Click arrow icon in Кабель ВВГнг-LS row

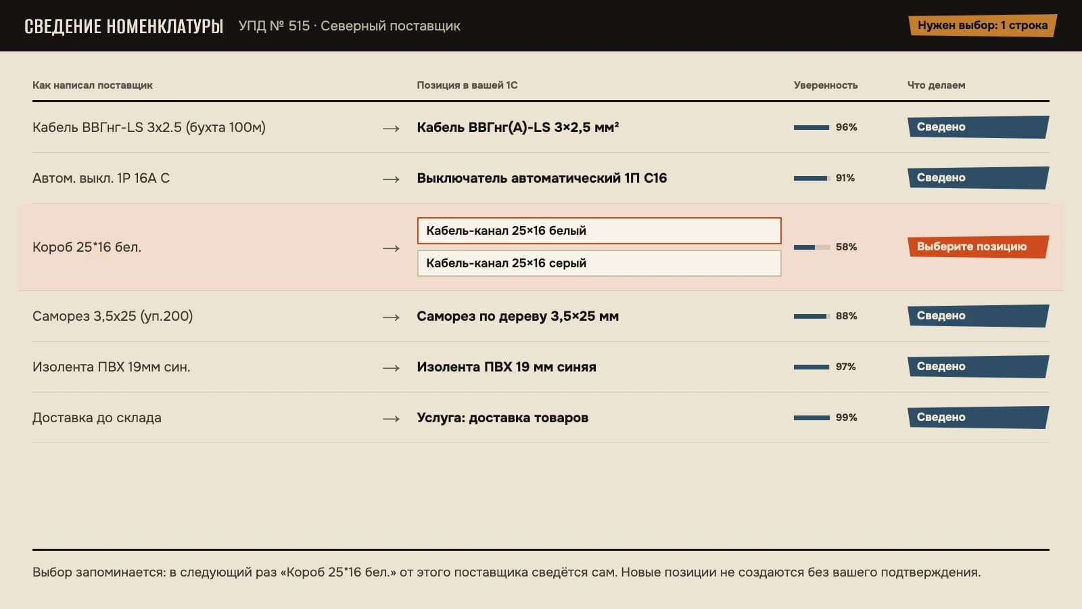click(391, 129)
